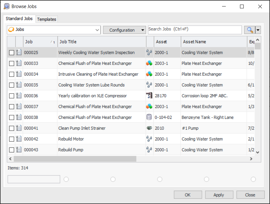Click the horizontal scrollbar thumb
The image size is (270, 204).
(75, 159)
